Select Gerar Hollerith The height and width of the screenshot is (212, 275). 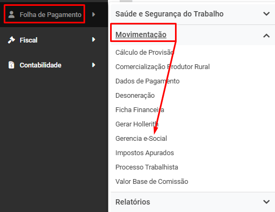[x=137, y=124]
